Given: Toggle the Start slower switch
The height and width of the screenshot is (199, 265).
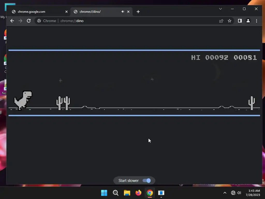Looking at the screenshot, I should click(146, 181).
